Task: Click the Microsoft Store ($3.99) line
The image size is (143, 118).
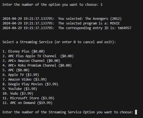Action: 29,98
